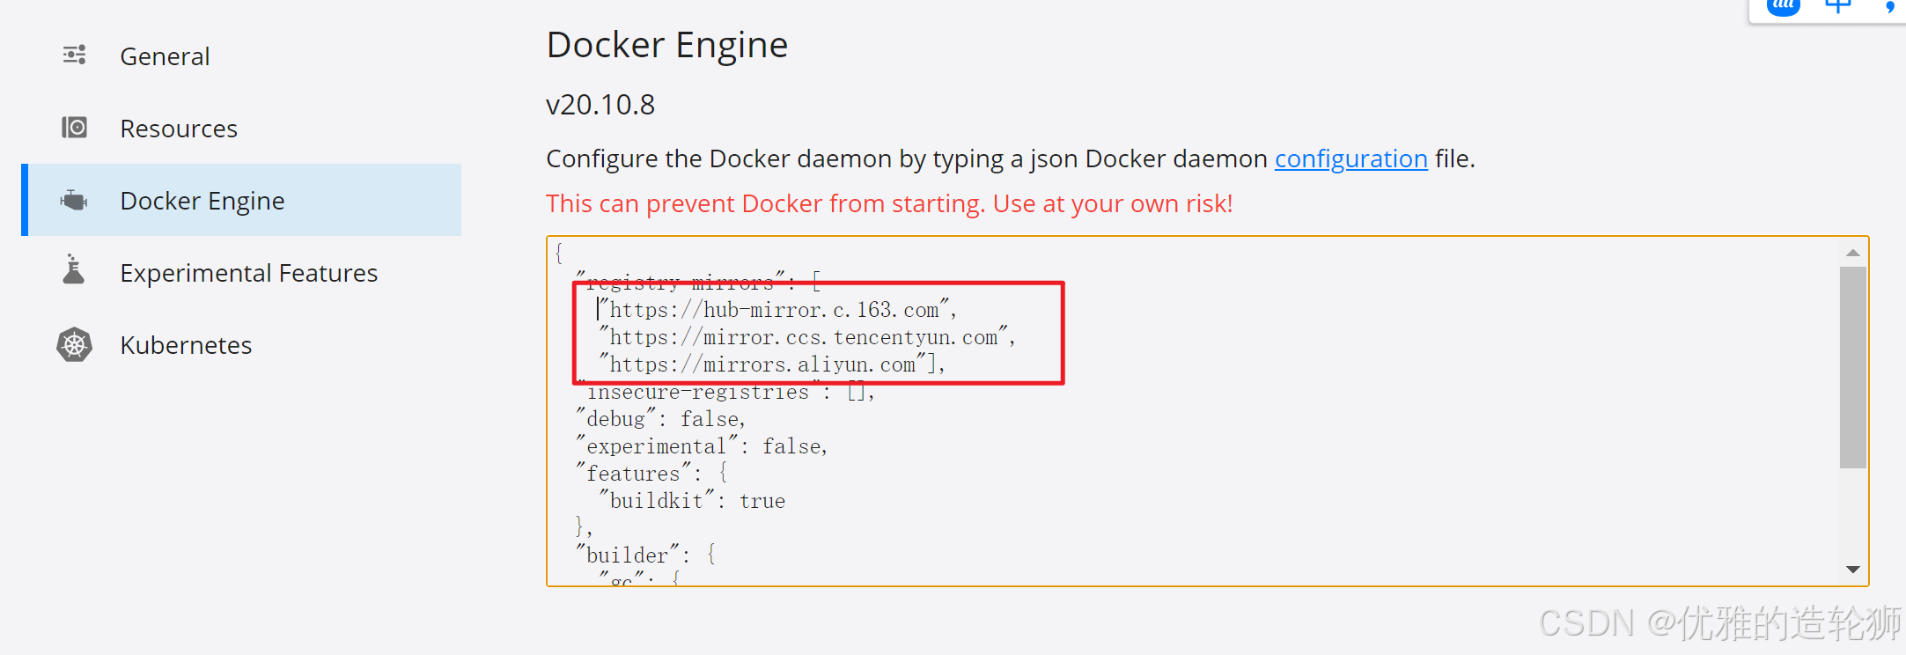Click the Experimental Features flask icon
This screenshot has height=655, width=1906.
tap(74, 269)
